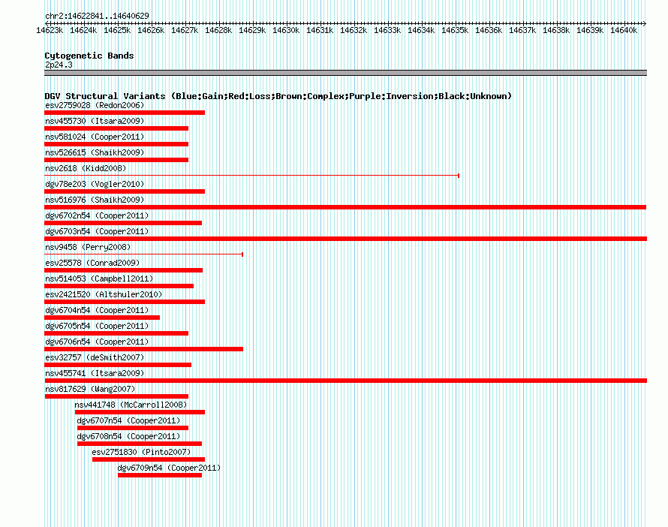Click the 14631k ruler tick label
Image resolution: width=668 pixels, height=527 pixels.
320,30
